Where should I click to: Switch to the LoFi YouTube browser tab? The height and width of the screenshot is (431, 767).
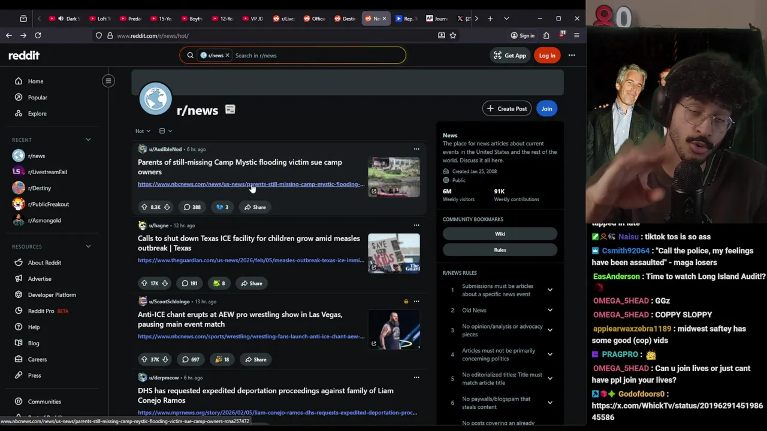(x=99, y=19)
